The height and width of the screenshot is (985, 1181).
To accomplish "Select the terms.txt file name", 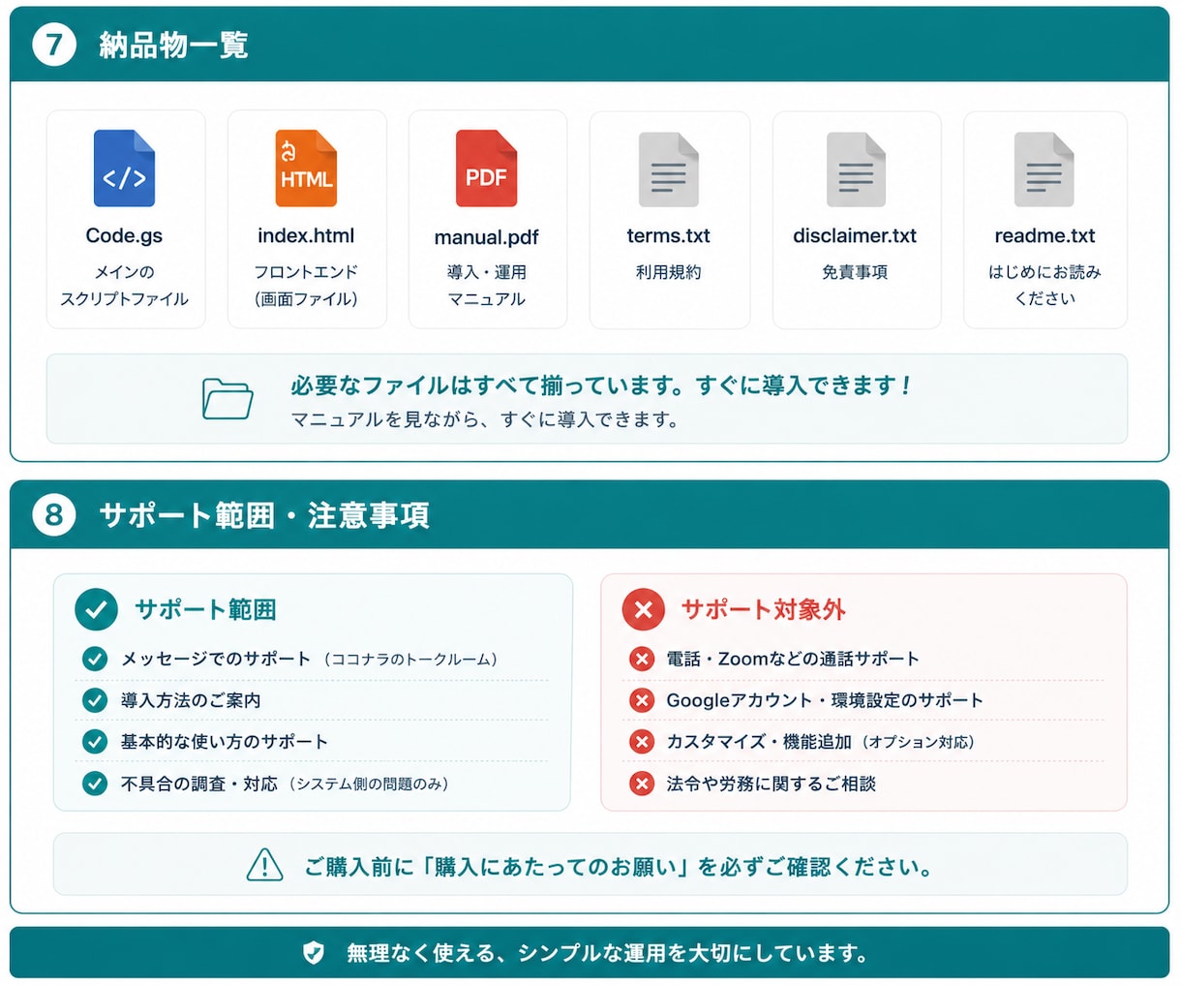I will pos(668,235).
